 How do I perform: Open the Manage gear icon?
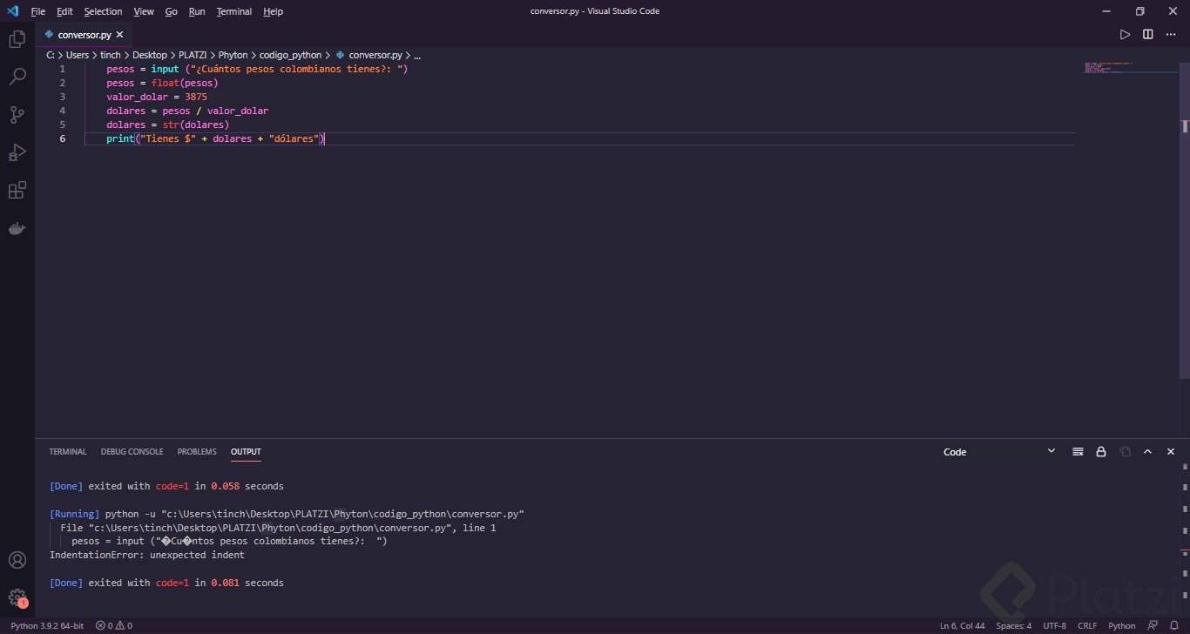point(17,597)
